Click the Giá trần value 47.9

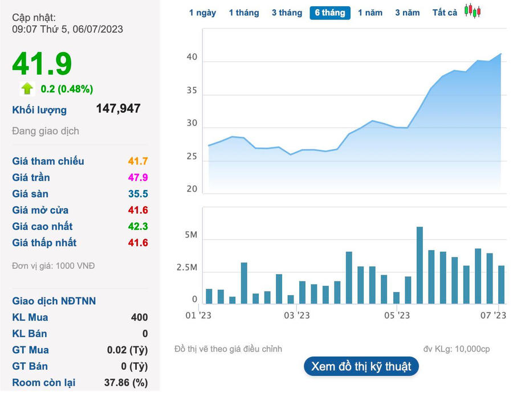point(137,178)
